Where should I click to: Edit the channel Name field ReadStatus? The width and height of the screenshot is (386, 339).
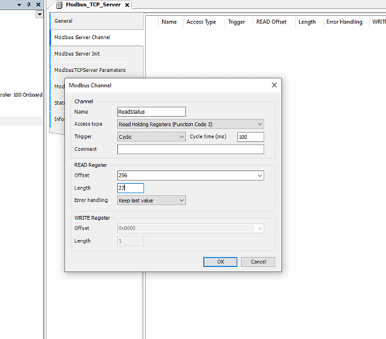click(151, 112)
